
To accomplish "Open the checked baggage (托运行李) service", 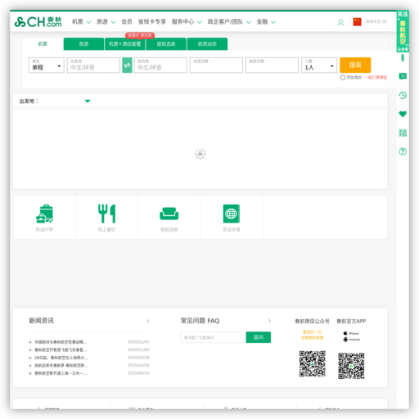I will [44, 218].
